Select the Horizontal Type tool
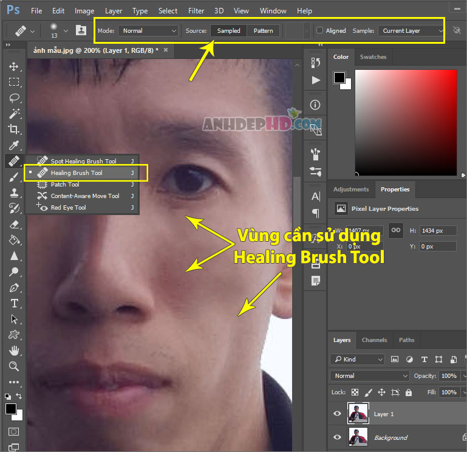 coord(14,303)
